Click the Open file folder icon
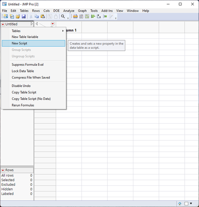The image size is (199, 207). [18, 17]
